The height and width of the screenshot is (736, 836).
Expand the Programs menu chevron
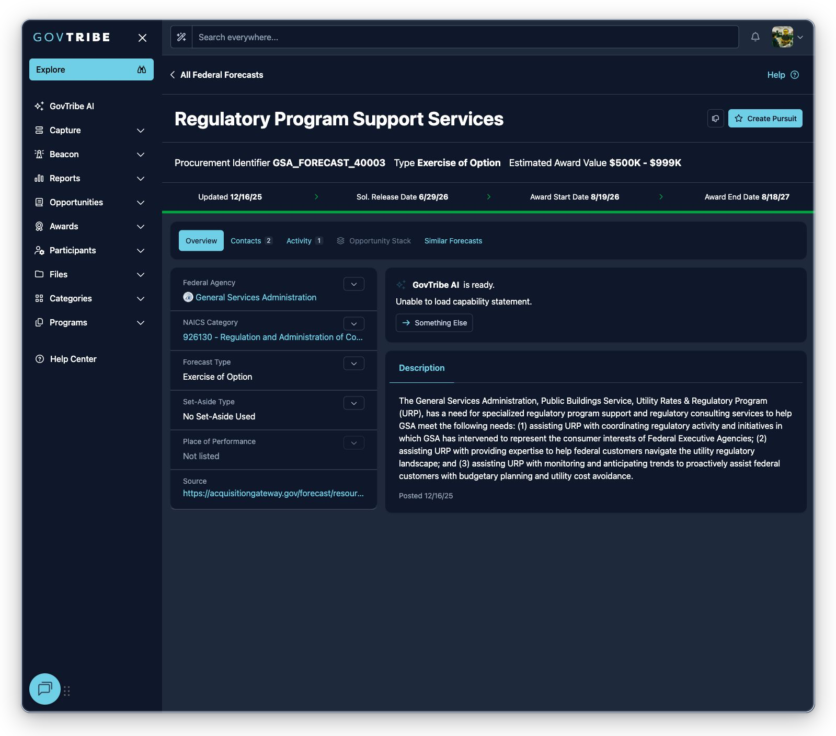click(141, 322)
